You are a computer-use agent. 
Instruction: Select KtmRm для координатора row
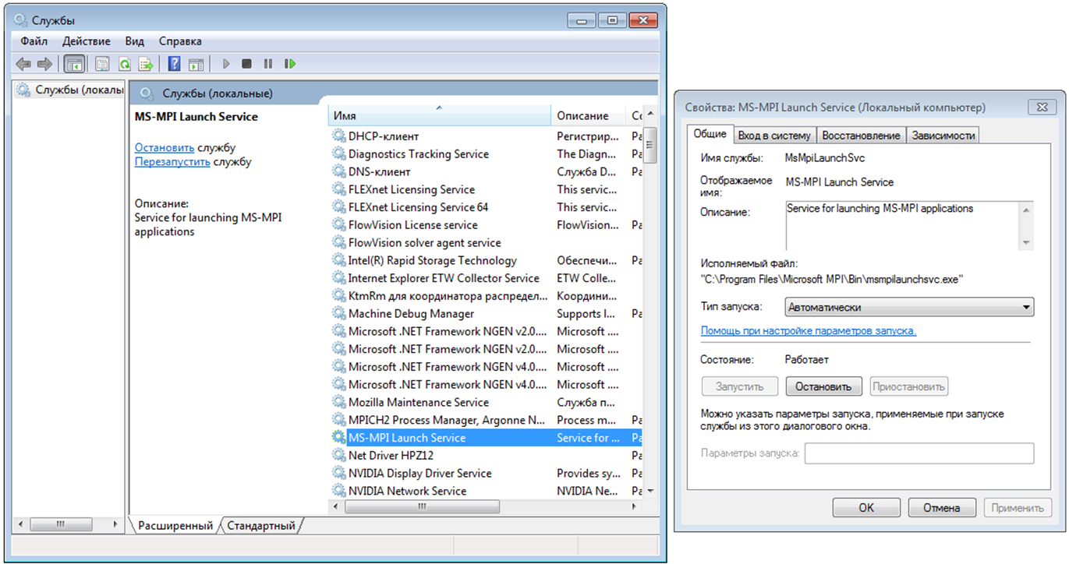[486, 295]
